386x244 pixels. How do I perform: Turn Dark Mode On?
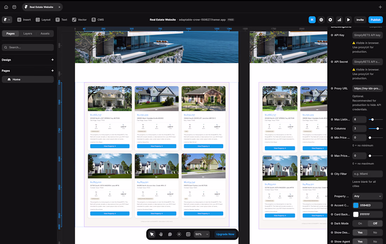[x=360, y=224]
